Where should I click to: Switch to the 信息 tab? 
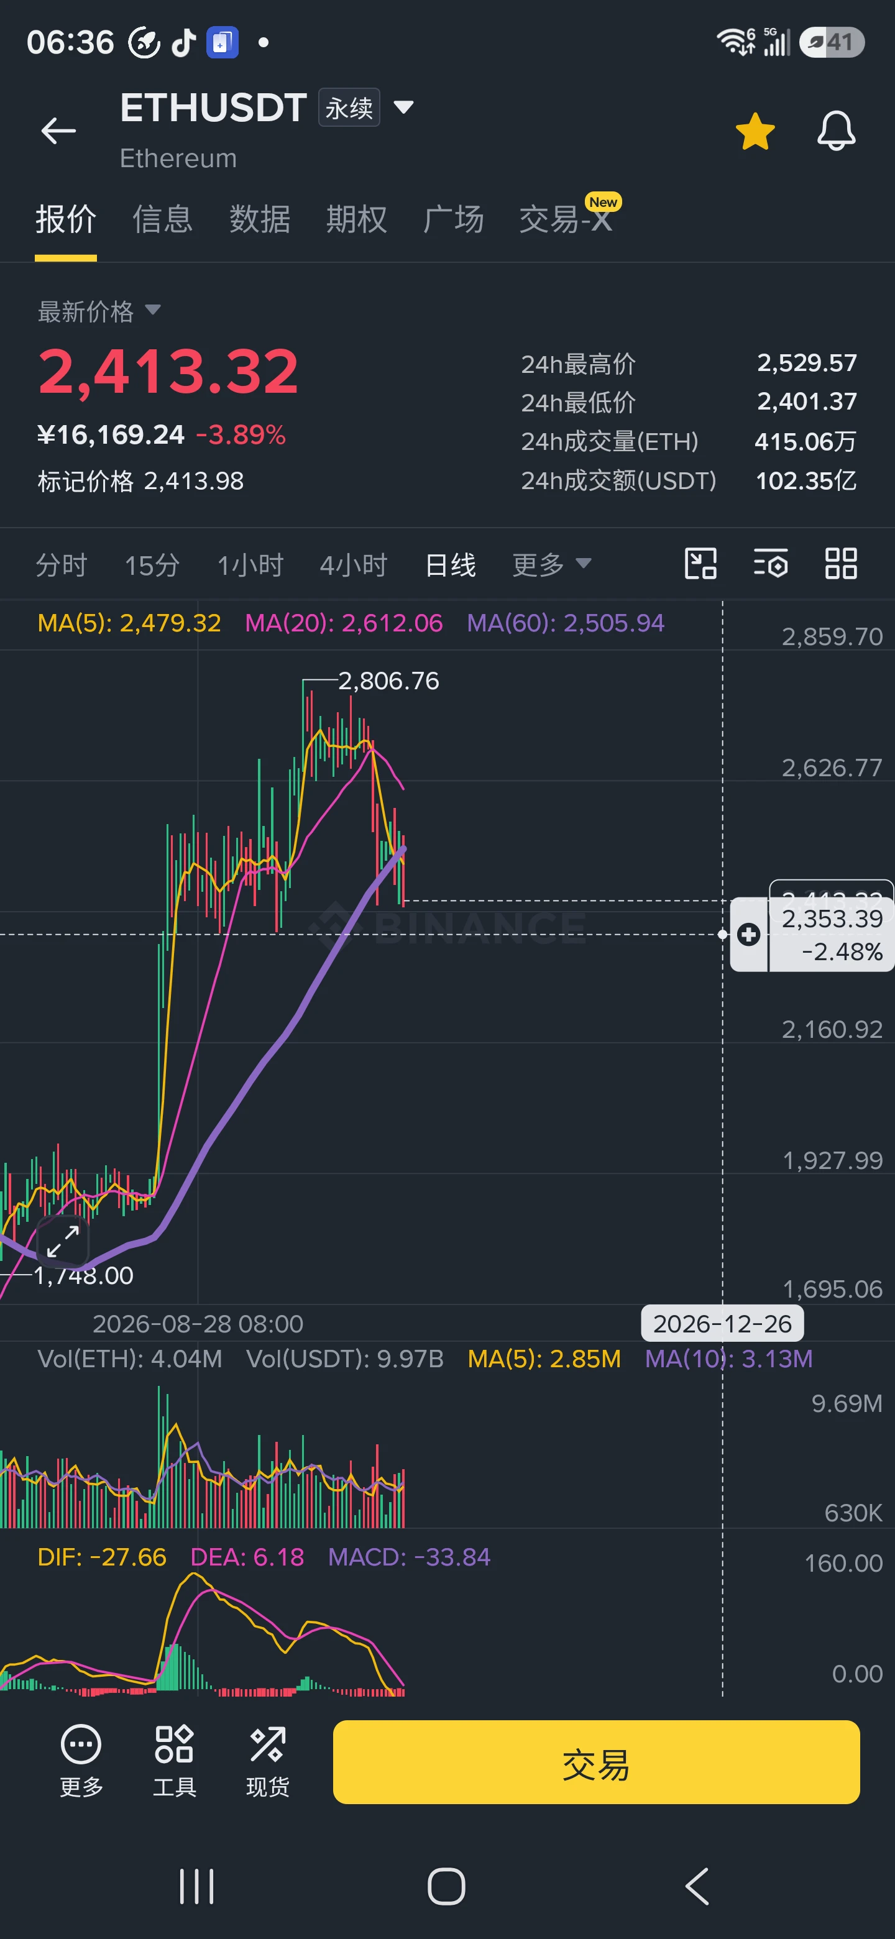163,219
